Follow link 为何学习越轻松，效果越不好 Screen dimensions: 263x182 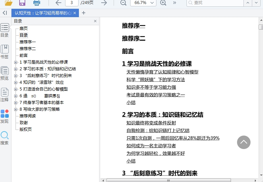(156, 153)
